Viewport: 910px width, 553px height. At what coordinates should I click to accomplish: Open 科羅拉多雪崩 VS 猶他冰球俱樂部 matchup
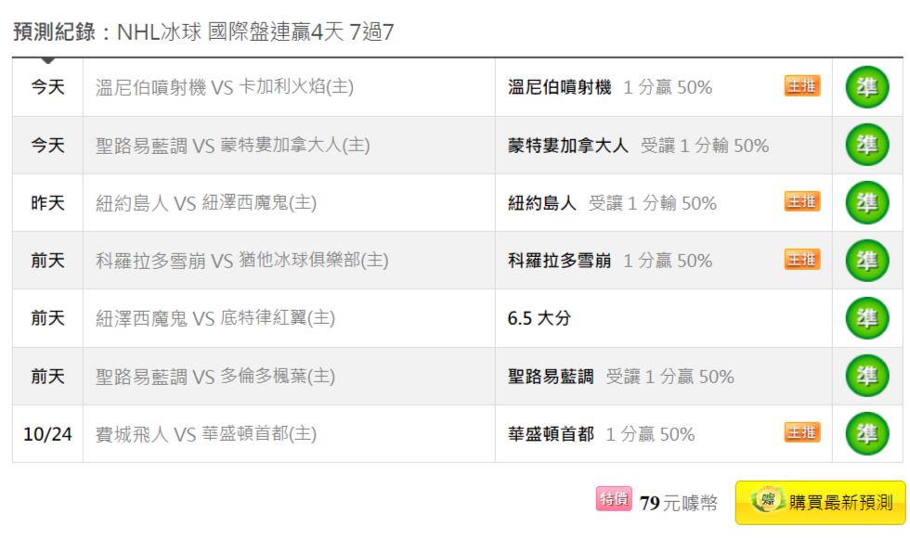tap(242, 261)
